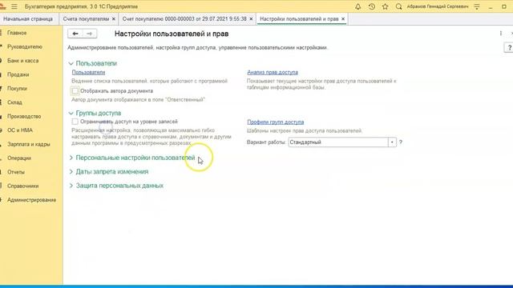Open the Анализ прав доступа link
Viewport: 513px width, 288px height.
tap(273, 73)
